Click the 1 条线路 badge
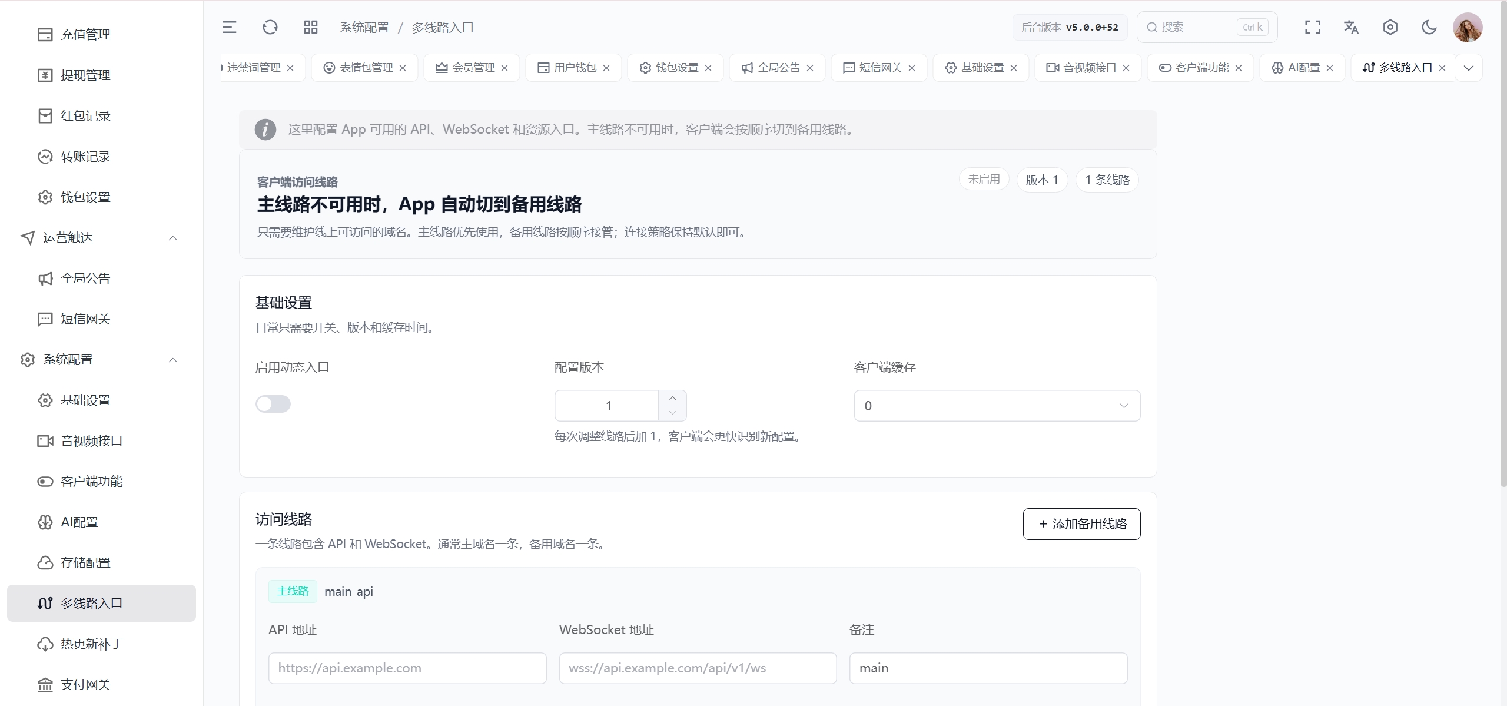 click(1107, 180)
